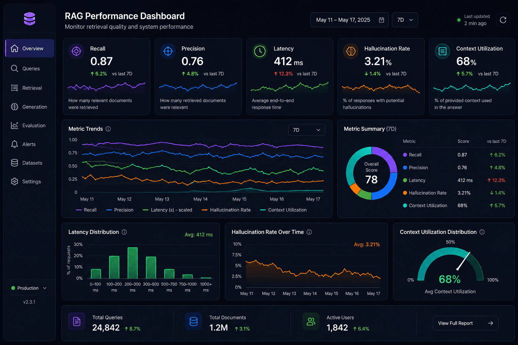This screenshot has height=345, width=518.
Task: Click orange Hallucination Rate dot in summary
Action: pyautogui.click(x=405, y=193)
